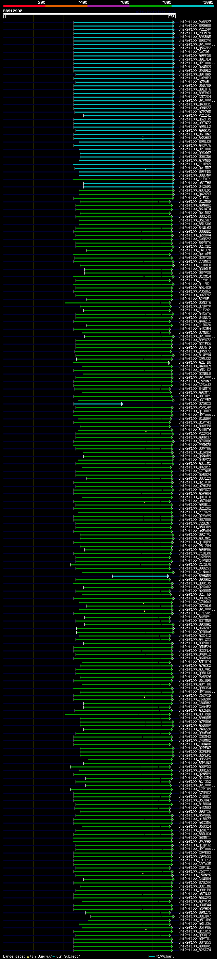This screenshot has width=217, height=959.
Task: Click the green alignment bar of C1E0I1
Action: (x=123, y=179)
